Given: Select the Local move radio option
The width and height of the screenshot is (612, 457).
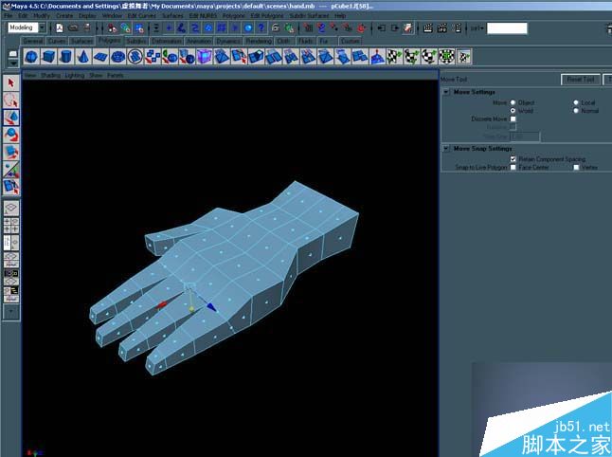Looking at the screenshot, I should pos(576,102).
